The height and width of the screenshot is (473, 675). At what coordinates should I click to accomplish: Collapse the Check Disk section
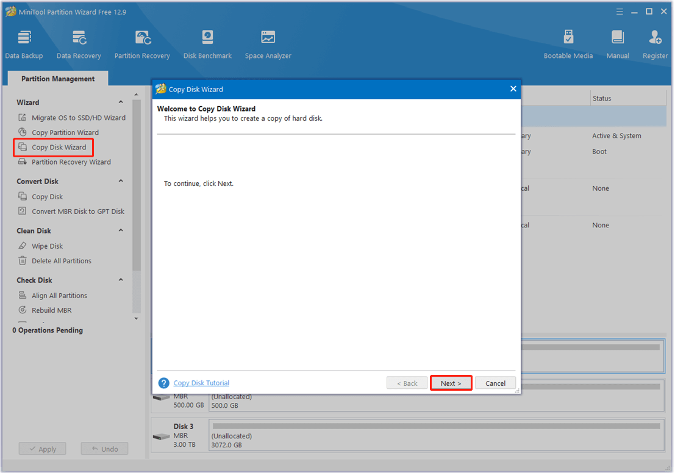tap(121, 280)
